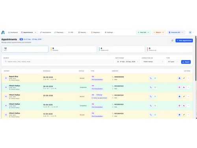Image resolution: width=197 pixels, height=148 pixels.
Task: Open the more options button for the 20-09-2026 appointment
Action: pos(188,96)
